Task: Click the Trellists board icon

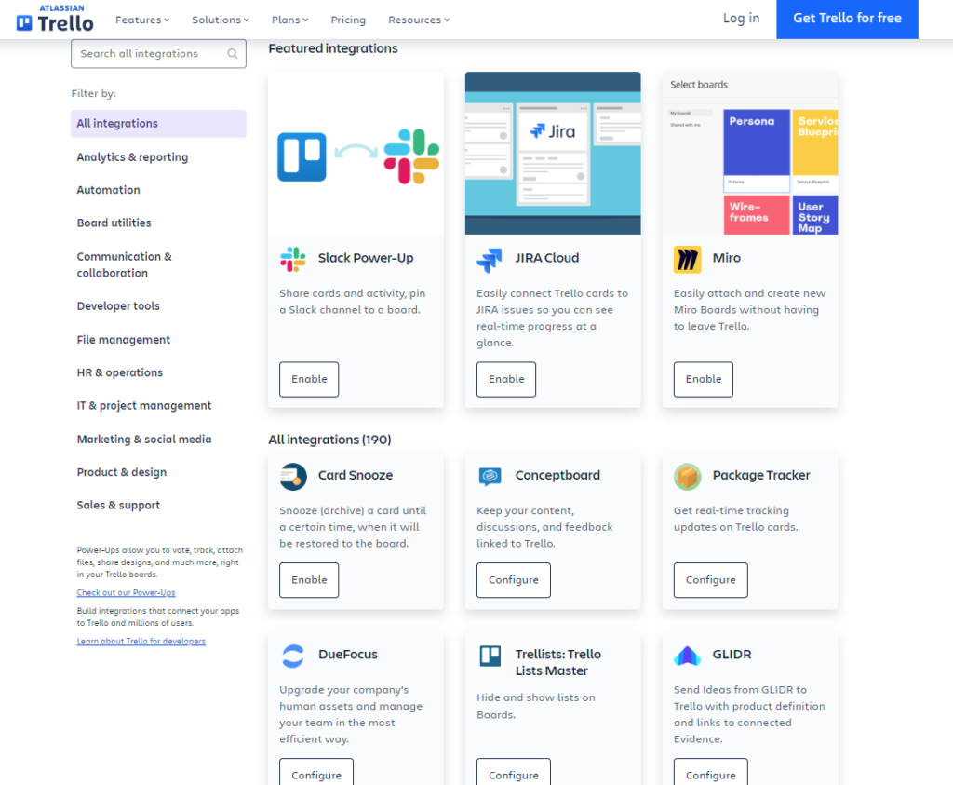Action: pyautogui.click(x=490, y=656)
